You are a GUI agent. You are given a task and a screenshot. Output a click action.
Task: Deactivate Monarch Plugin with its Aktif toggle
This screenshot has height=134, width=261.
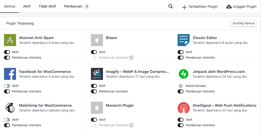tap(94, 120)
